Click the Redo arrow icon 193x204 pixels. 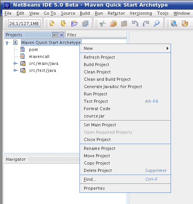pyautogui.click(x=146, y=24)
